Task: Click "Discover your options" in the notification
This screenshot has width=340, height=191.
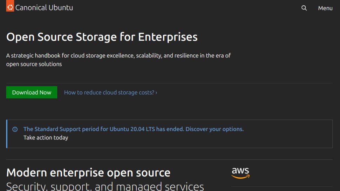Action: click(x=215, y=129)
